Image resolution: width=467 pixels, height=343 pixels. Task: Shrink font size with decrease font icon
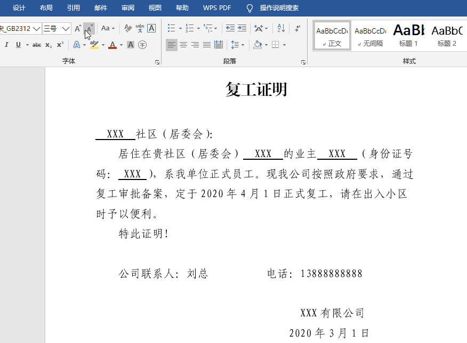point(88,29)
